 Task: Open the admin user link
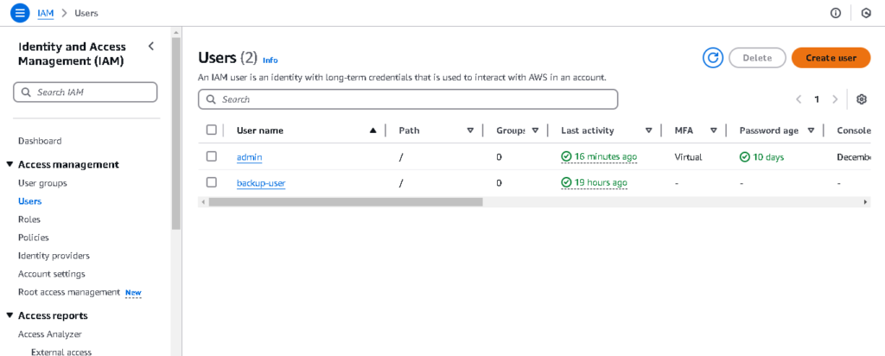[250, 157]
